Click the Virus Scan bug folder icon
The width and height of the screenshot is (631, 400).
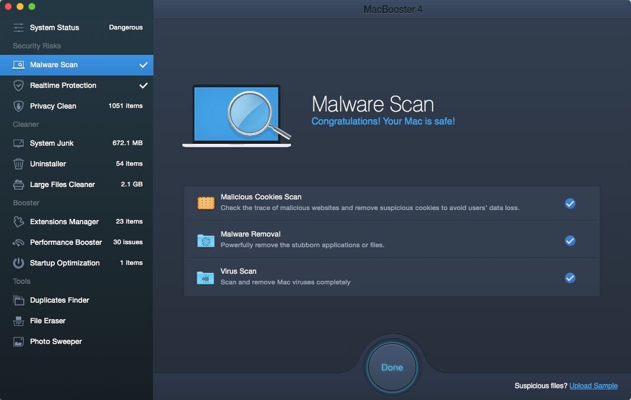click(x=205, y=278)
